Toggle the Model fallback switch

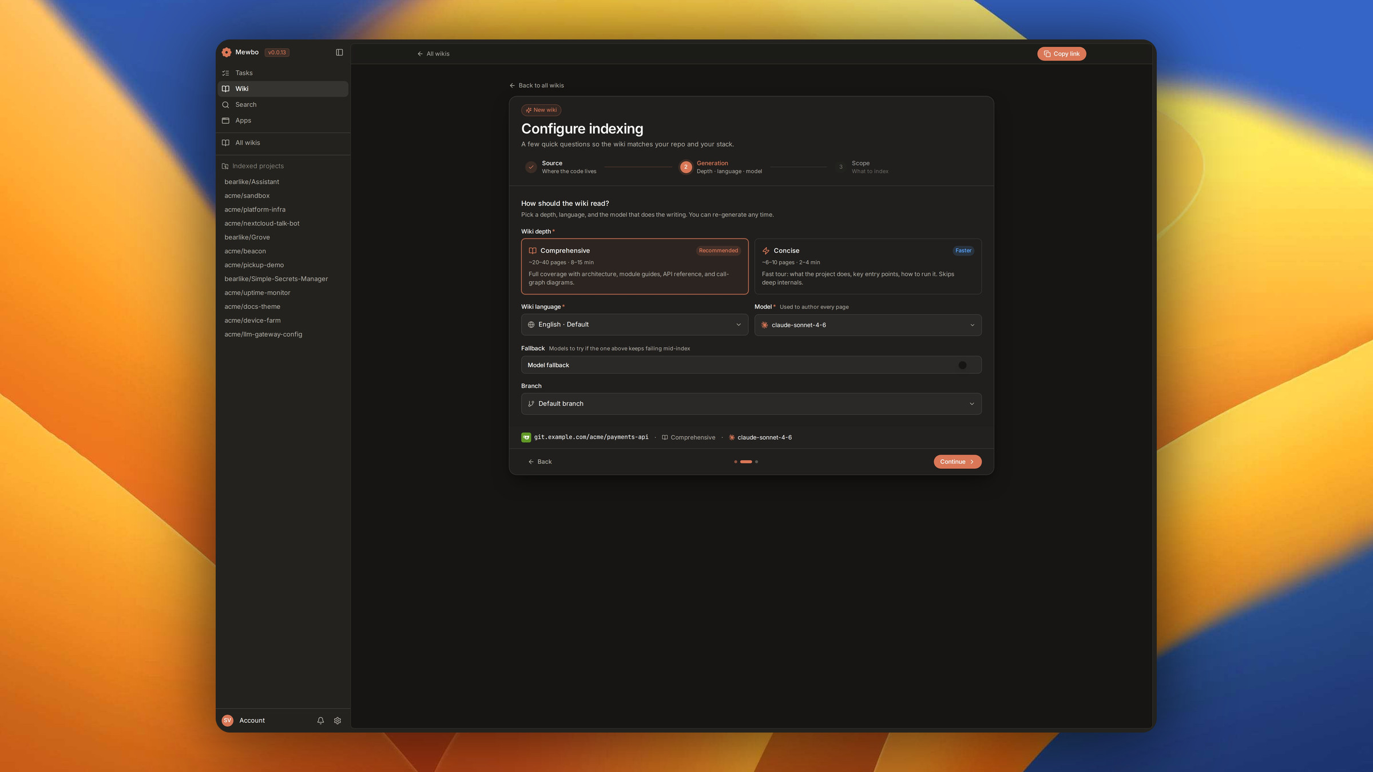[967, 365]
